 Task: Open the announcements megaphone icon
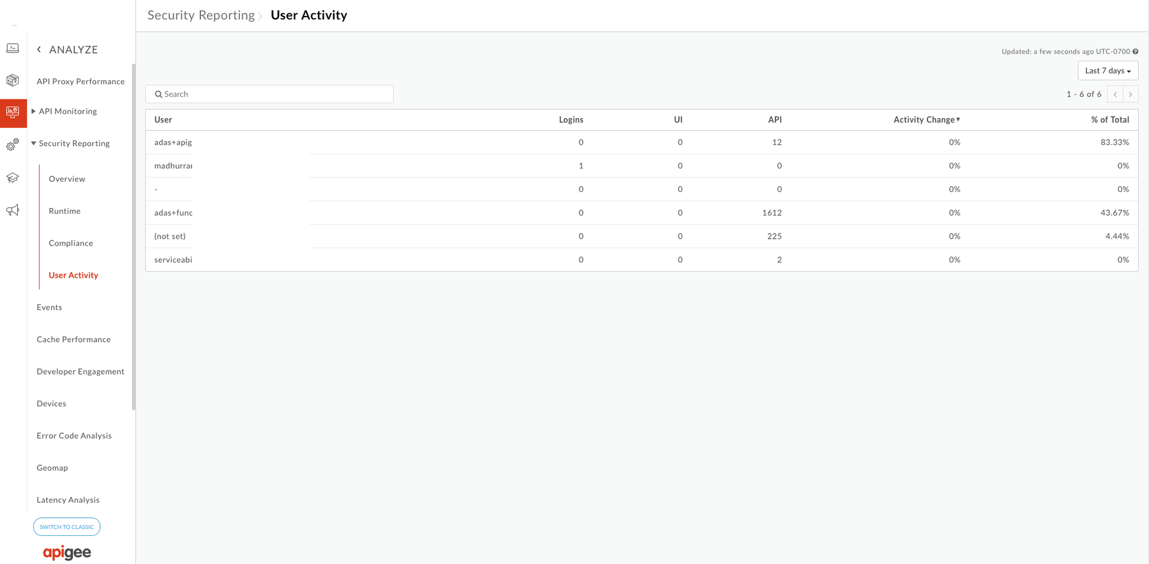pyautogui.click(x=13, y=211)
